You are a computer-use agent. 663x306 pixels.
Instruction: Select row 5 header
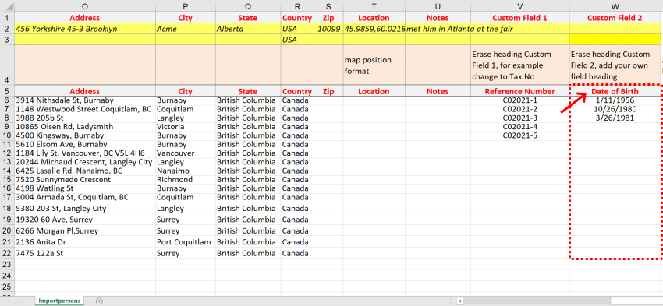pos(7,92)
